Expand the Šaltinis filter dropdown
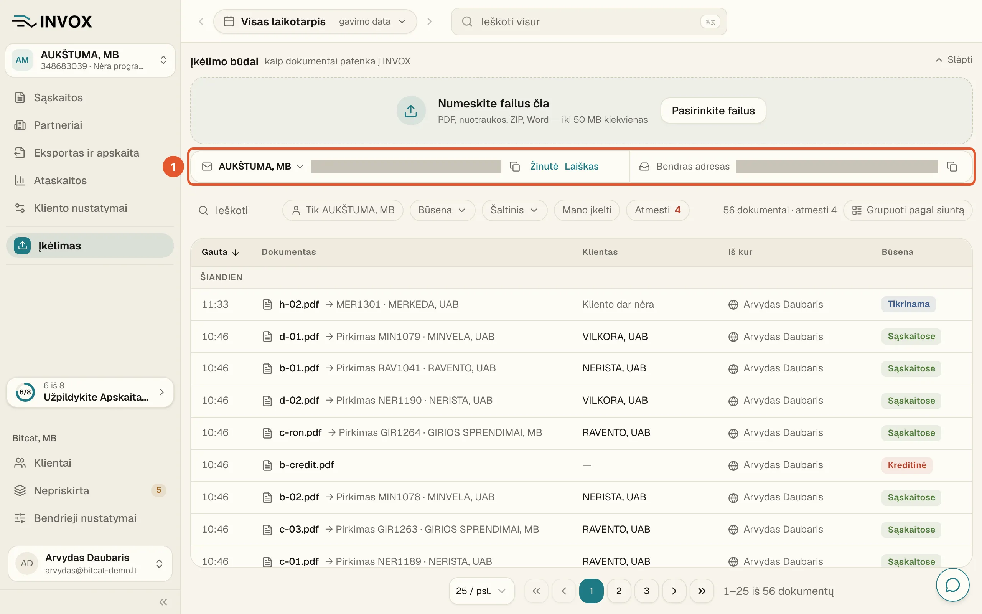The height and width of the screenshot is (614, 982). (x=514, y=210)
